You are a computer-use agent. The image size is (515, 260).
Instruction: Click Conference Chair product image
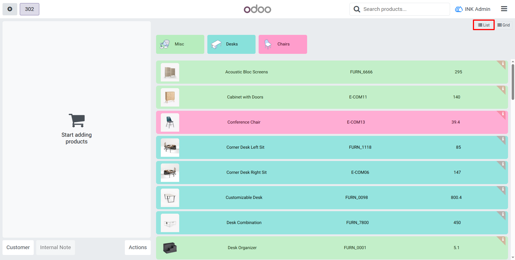pos(170,122)
